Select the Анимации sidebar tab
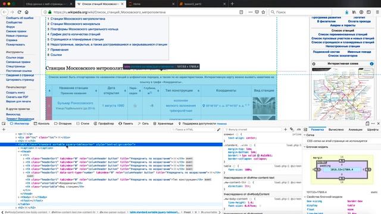 [x=355, y=130]
